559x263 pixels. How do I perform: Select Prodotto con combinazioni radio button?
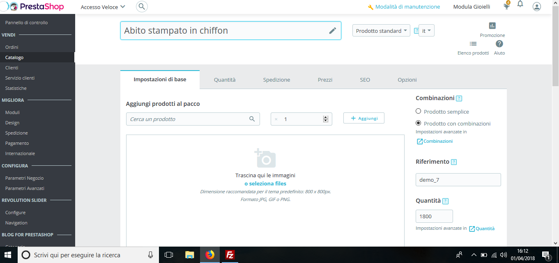(419, 123)
